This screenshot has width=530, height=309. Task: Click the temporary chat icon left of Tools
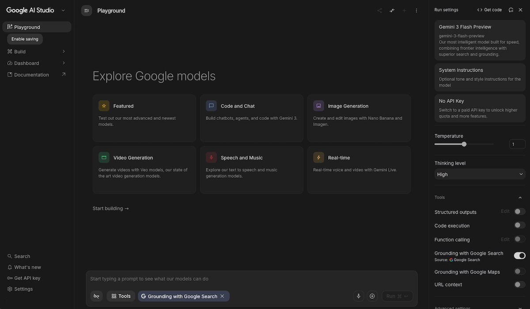[x=96, y=296]
